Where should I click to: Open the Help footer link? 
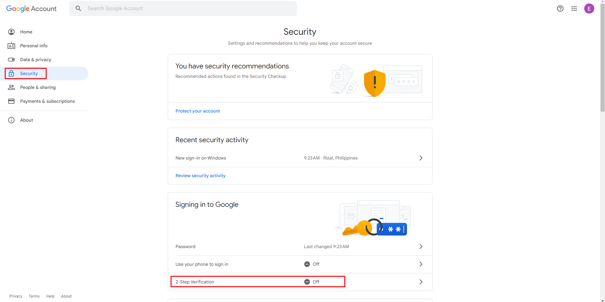(x=50, y=296)
